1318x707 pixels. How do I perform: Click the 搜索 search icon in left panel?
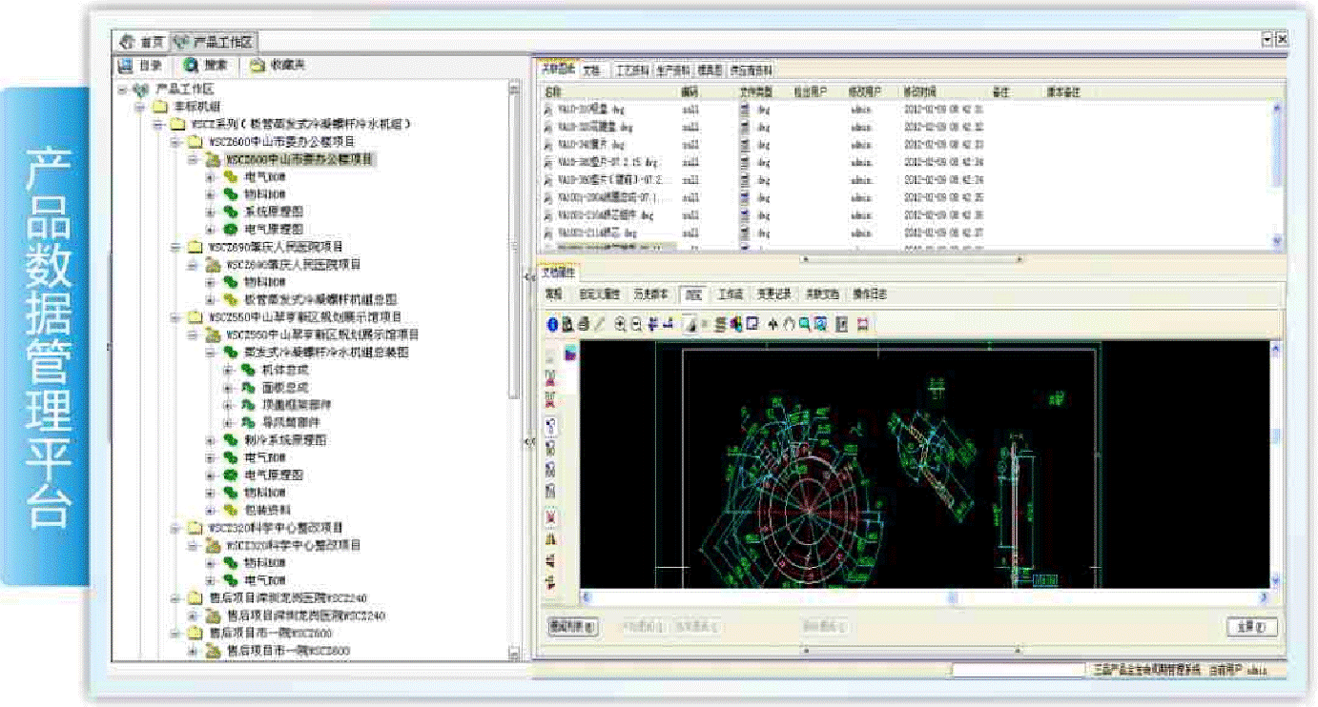point(191,66)
